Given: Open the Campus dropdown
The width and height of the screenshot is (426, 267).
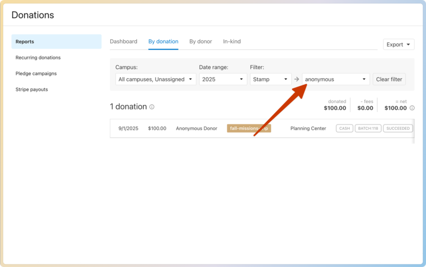Looking at the screenshot, I should coord(155,79).
